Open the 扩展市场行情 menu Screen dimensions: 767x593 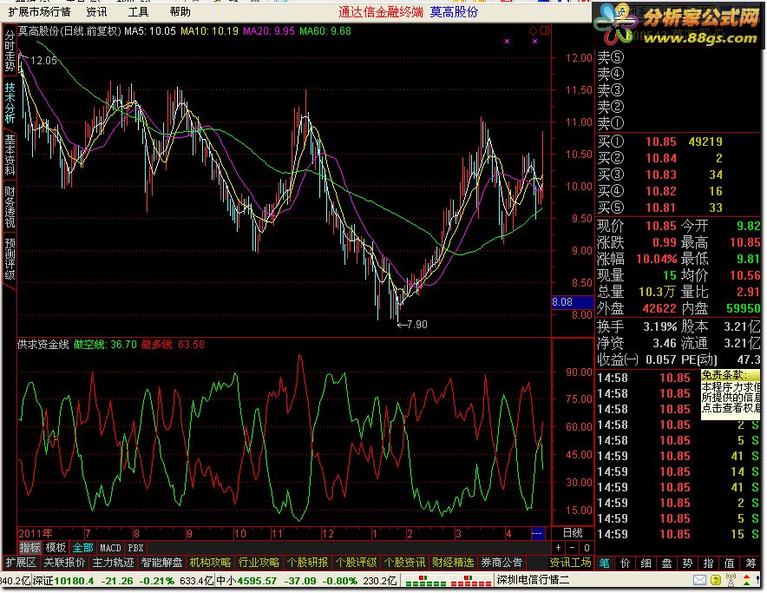(39, 12)
